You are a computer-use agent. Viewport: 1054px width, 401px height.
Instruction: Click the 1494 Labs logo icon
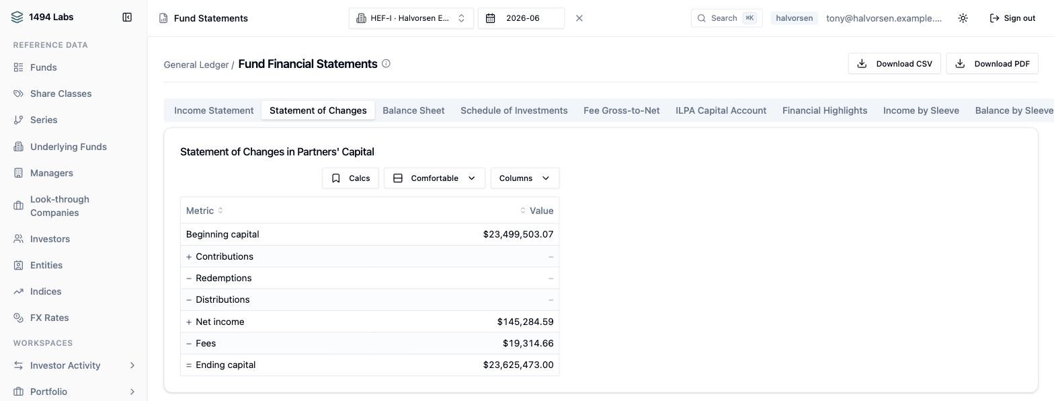(17, 17)
